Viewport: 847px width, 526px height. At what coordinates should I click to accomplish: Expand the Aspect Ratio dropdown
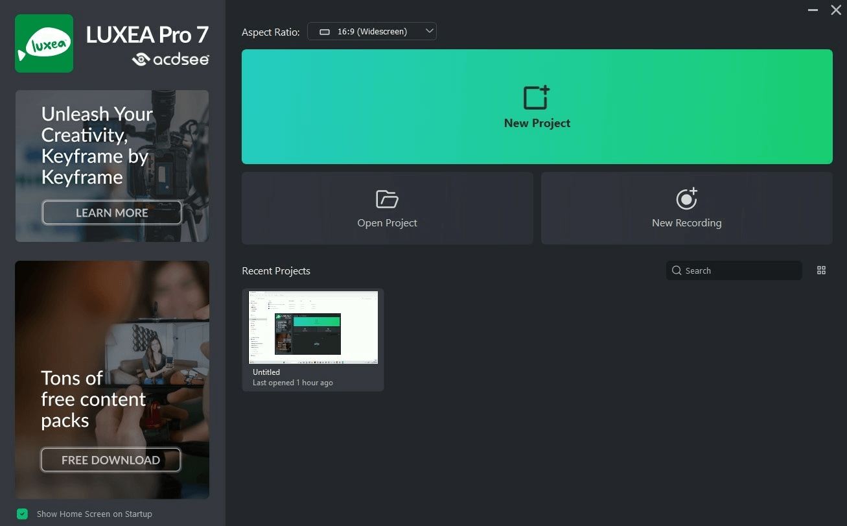(428, 30)
